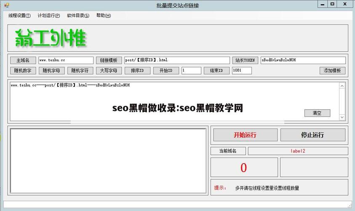Click inside the empty log output box
Image resolution: width=355 pixels, height=211 pixels.
[x=108, y=161]
